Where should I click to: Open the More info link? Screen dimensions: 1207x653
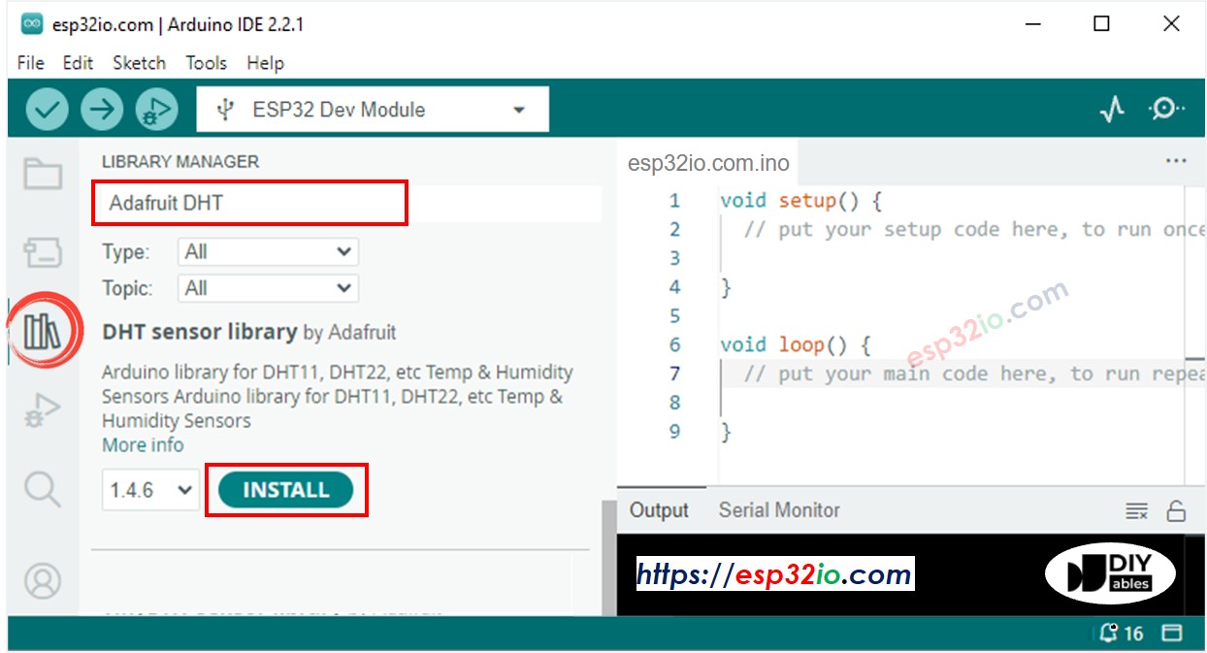tap(142, 444)
